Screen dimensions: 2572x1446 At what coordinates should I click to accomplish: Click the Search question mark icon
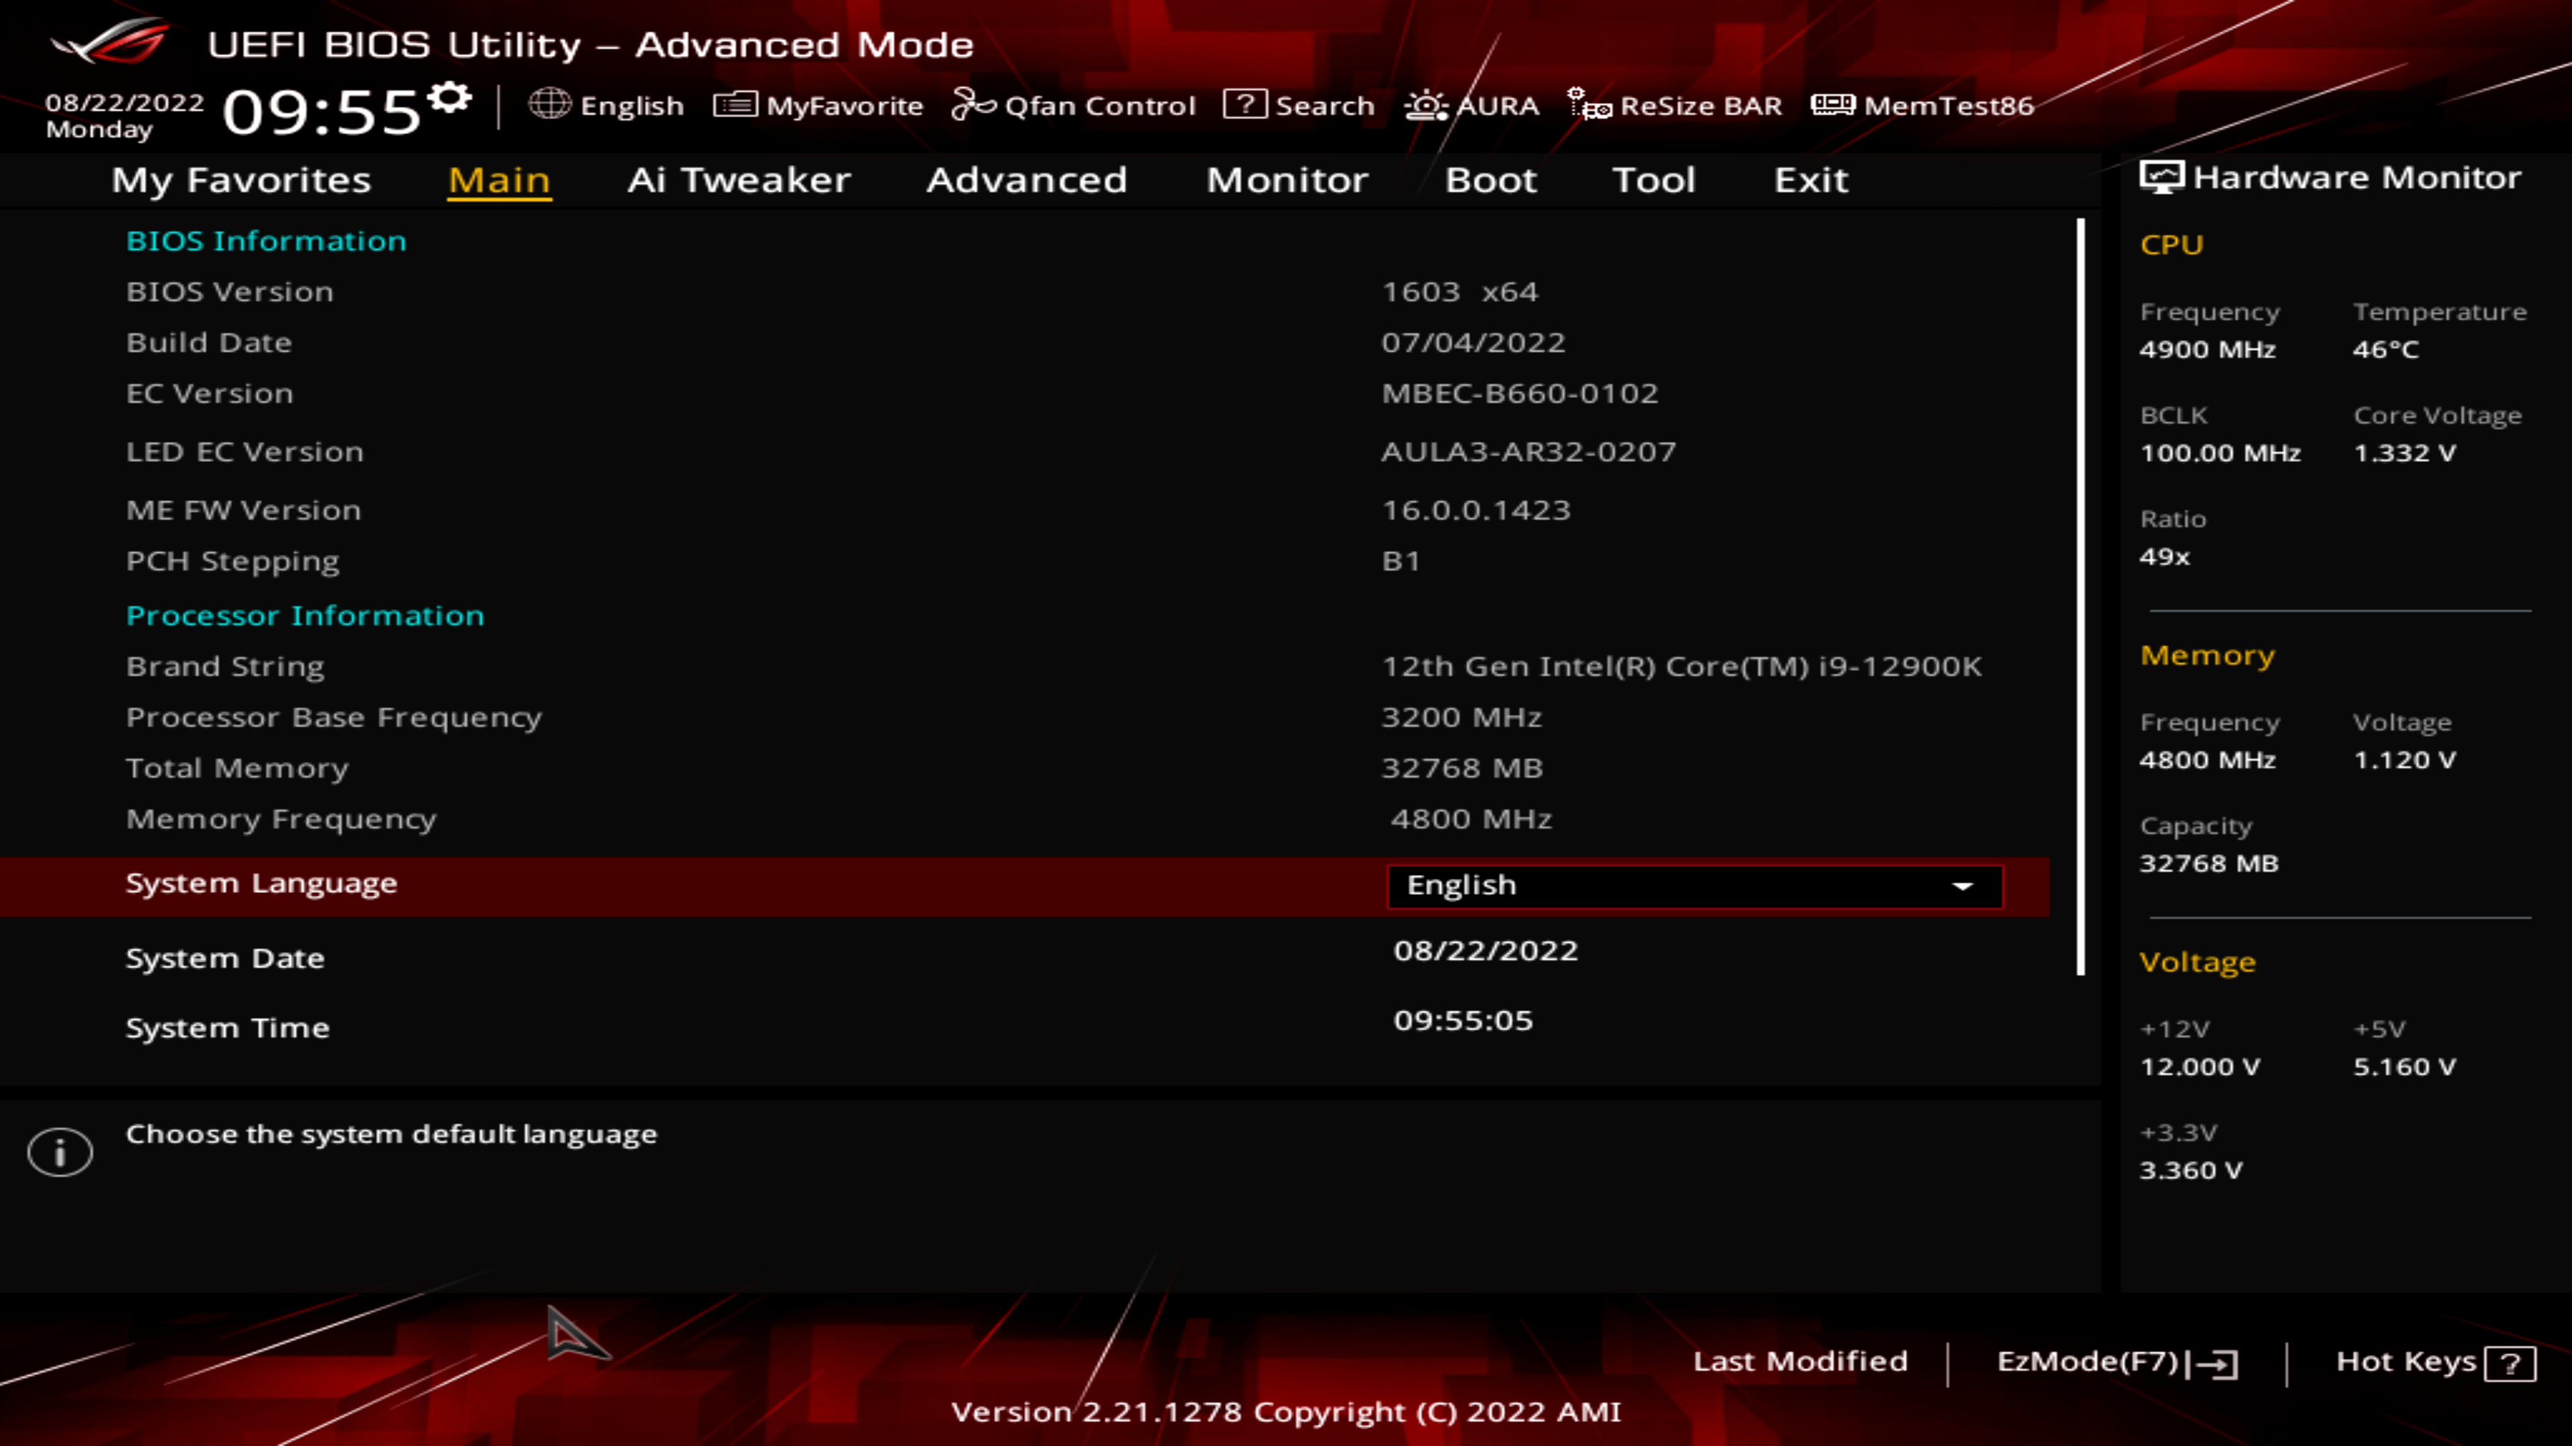pos(1244,104)
